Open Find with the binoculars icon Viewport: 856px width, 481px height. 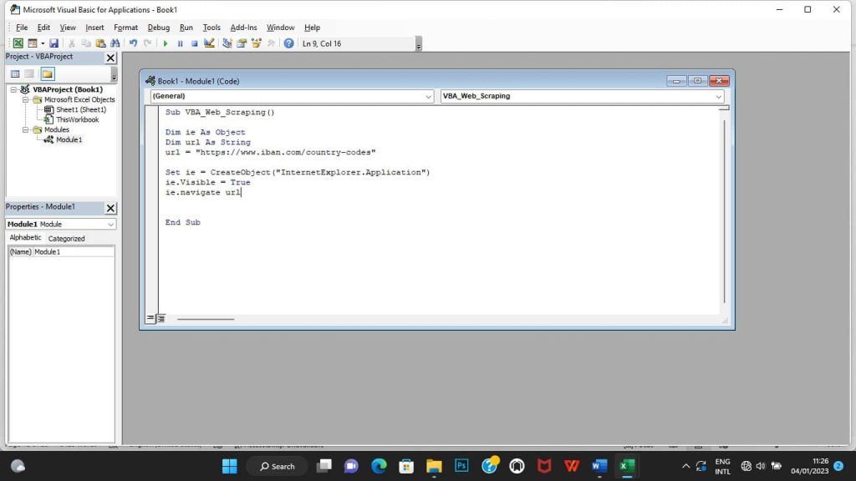click(x=115, y=43)
